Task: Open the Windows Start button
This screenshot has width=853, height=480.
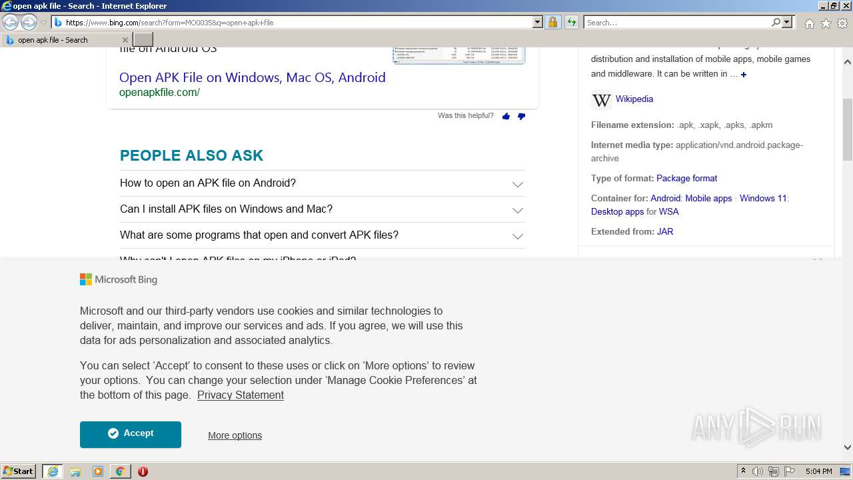Action: click(19, 471)
